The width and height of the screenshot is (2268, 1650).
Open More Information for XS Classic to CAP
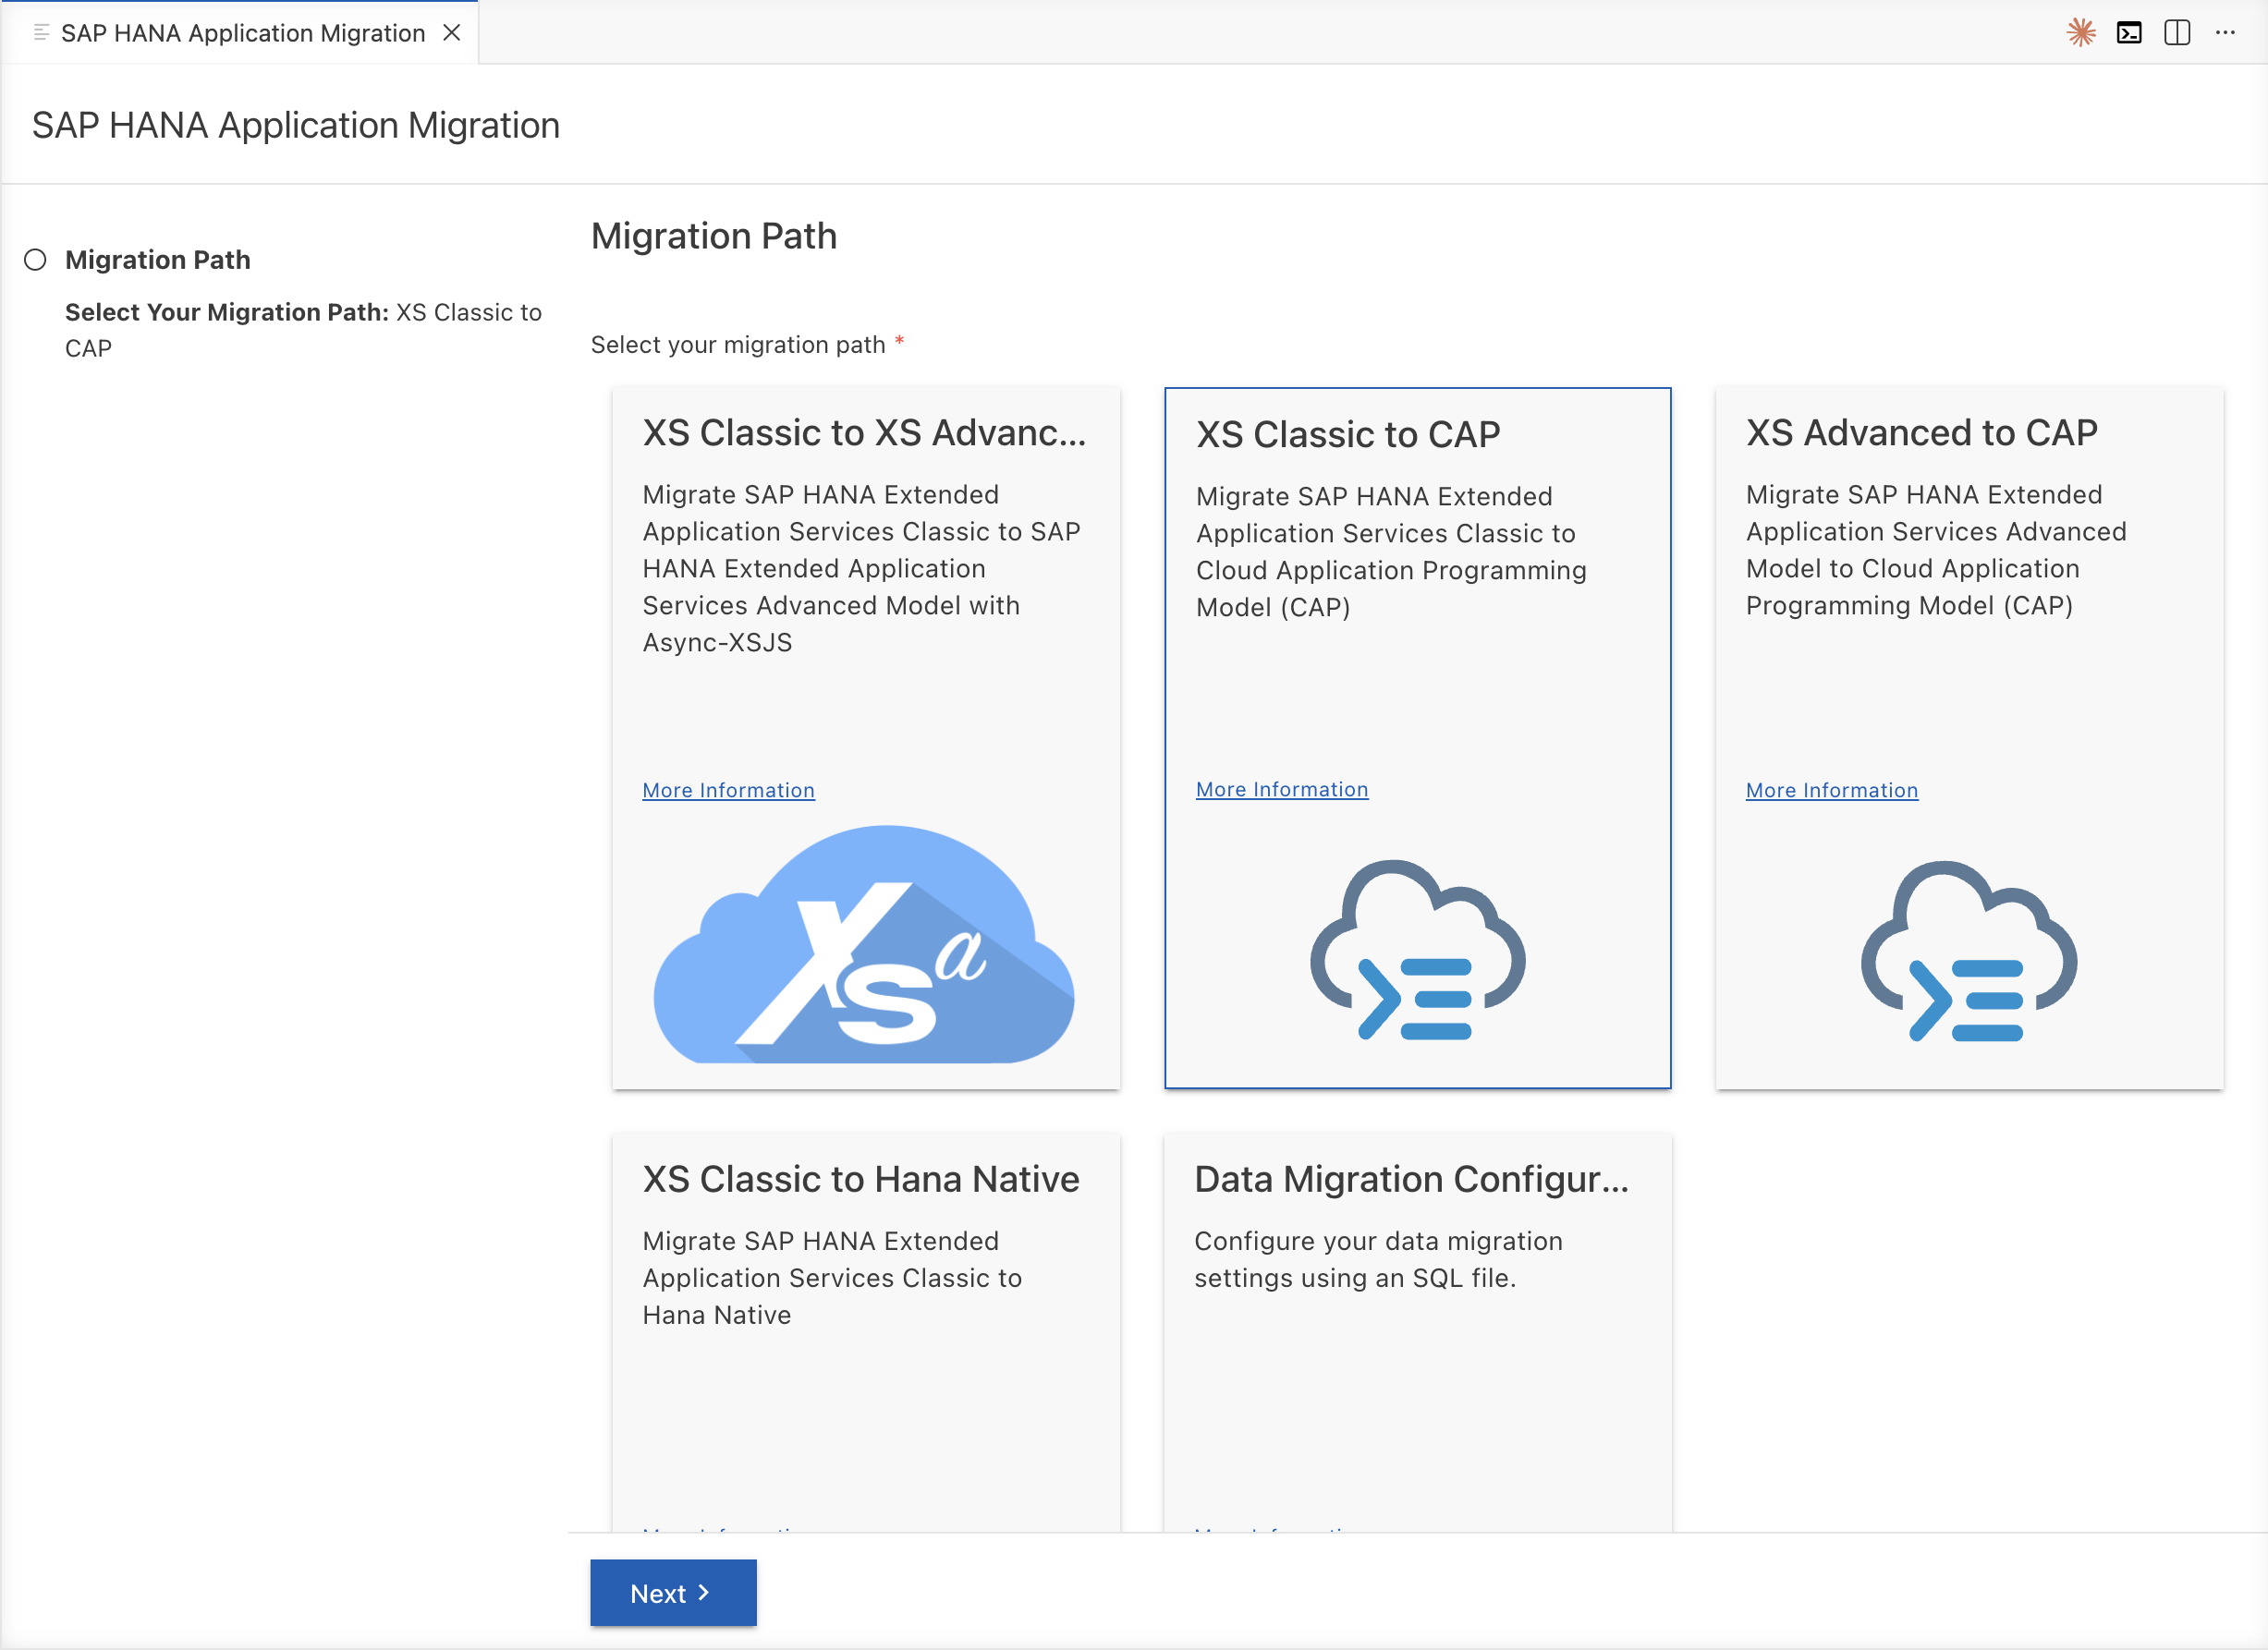[x=1282, y=790]
